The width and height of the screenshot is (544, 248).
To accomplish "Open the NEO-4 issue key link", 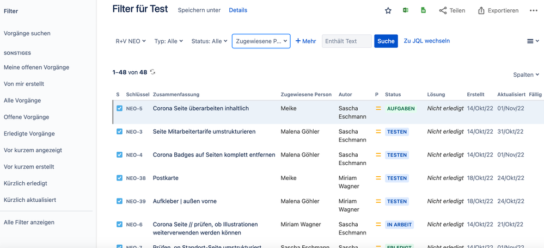I will [x=134, y=155].
